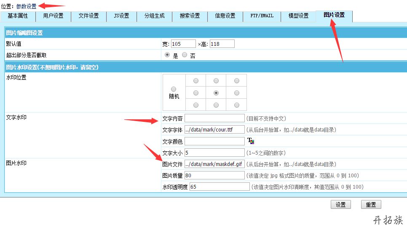Switch to the 模型设置 tab
Screen dimensions: 407x229
click(298, 16)
